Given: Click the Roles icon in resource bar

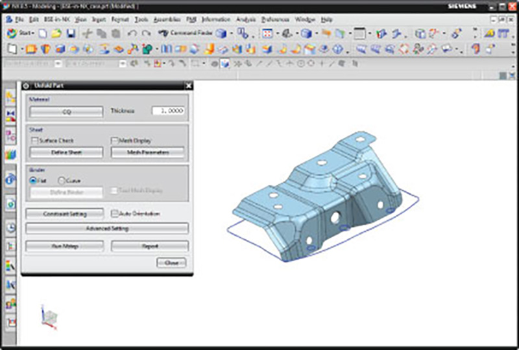Looking at the screenshot, I should (x=11, y=303).
